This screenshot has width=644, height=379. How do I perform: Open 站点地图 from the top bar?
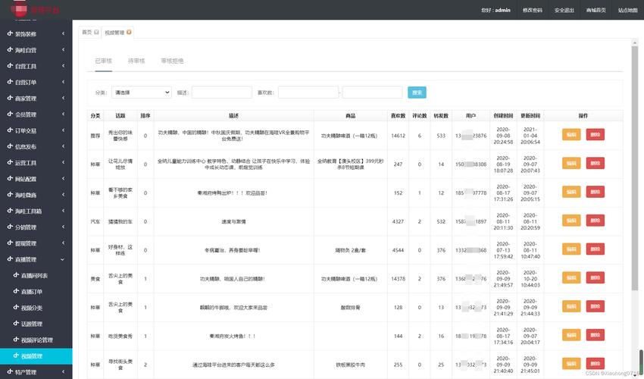[627, 11]
